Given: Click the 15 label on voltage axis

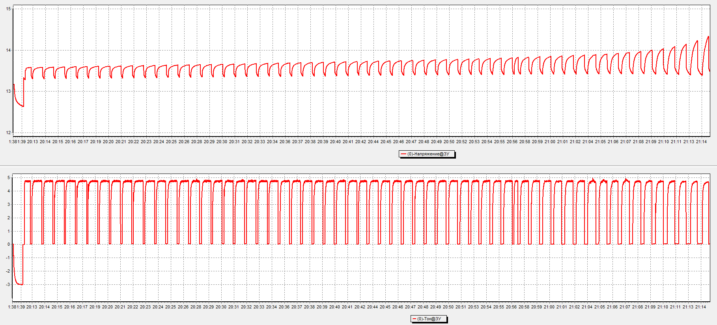Looking at the screenshot, I should pos(8,9).
